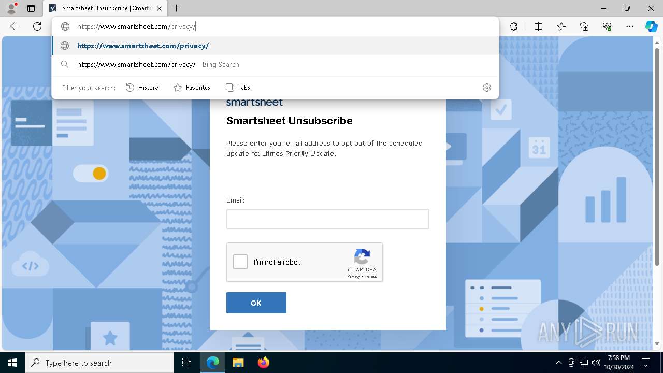Filter suggestions by History

coord(142,88)
